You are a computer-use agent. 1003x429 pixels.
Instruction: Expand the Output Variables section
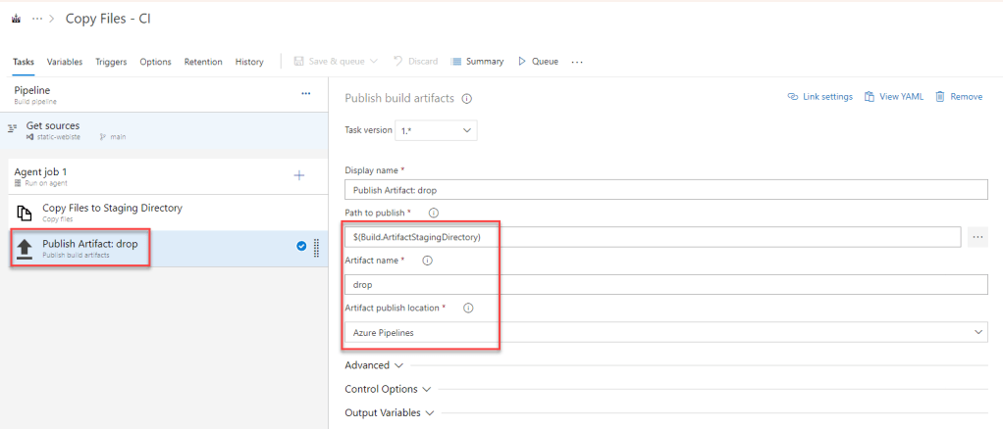click(390, 412)
